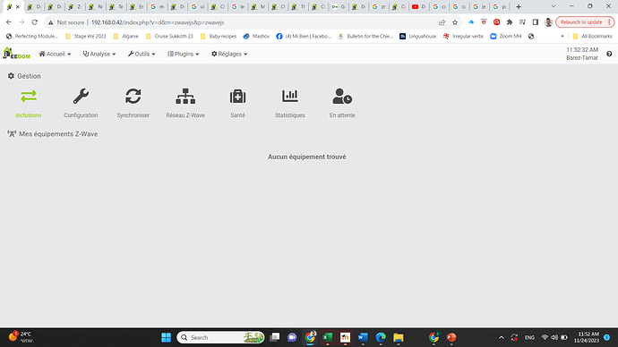Viewport: 618px width, 347px height.
Task: Open the En attente pending icon
Action: [342, 97]
